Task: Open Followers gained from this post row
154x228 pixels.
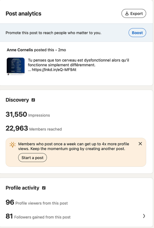Action: [76, 216]
